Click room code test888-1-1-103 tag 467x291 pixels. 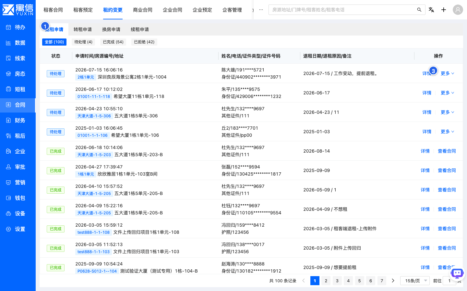tap(93, 252)
